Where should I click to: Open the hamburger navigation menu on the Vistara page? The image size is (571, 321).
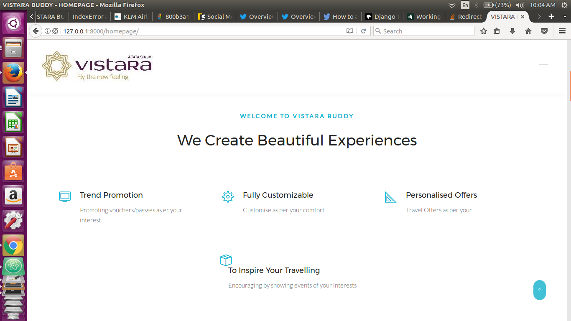click(543, 67)
